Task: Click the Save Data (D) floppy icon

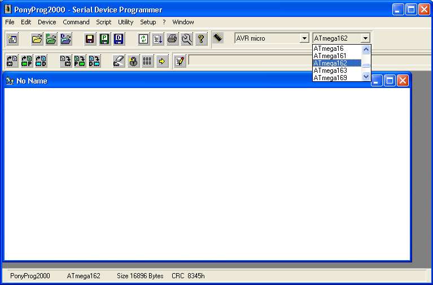Action: click(x=119, y=39)
